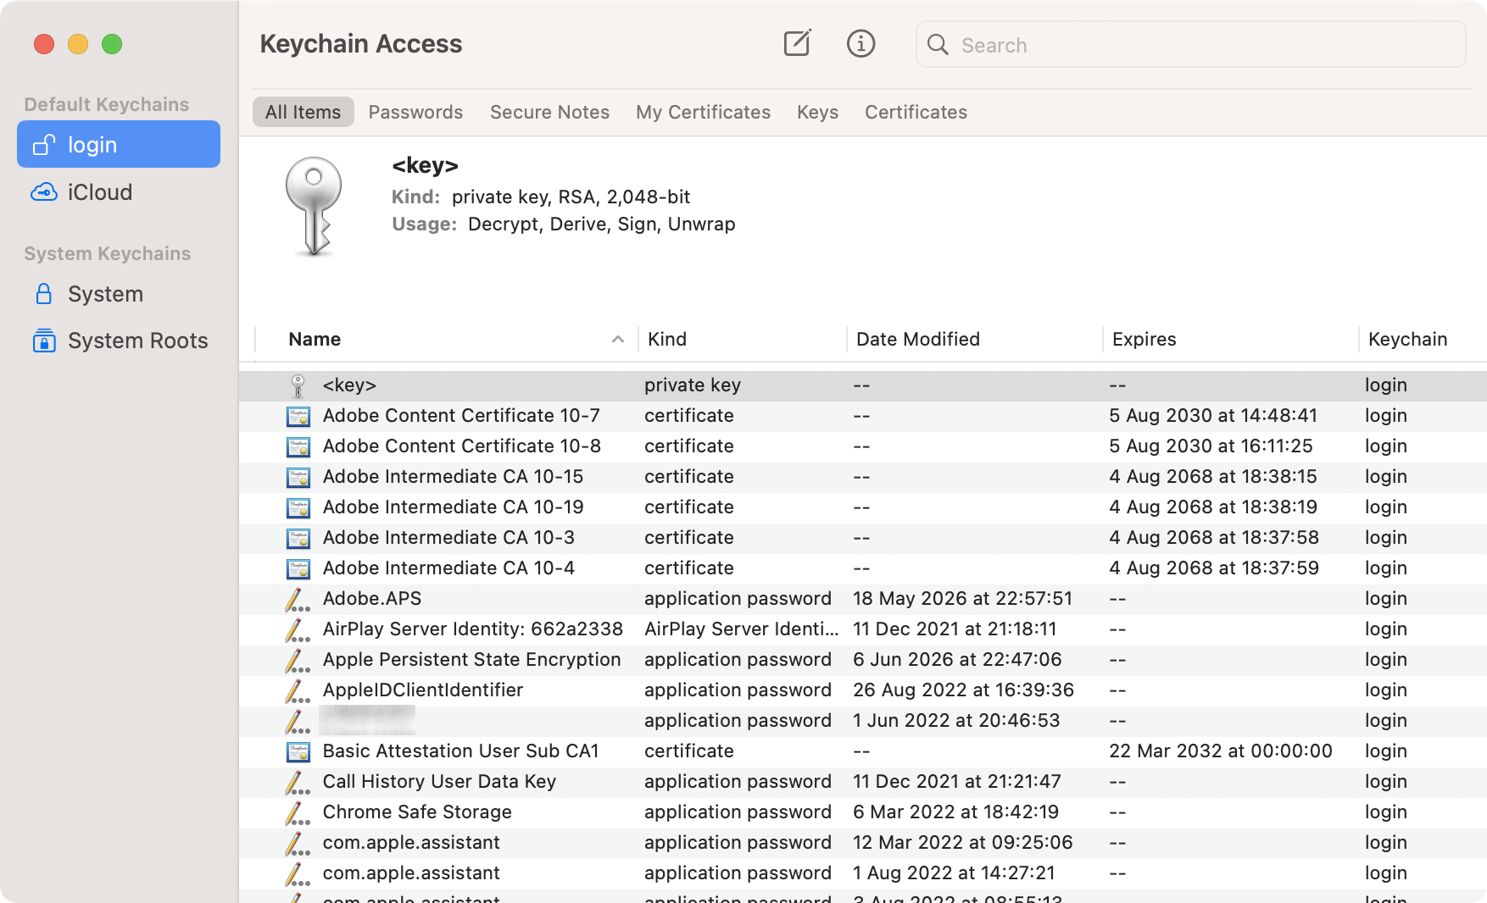Screen dimensions: 1487x903
Task: Click certificate icon for Adobe Intermediate CA 10-3
Action: pos(298,538)
